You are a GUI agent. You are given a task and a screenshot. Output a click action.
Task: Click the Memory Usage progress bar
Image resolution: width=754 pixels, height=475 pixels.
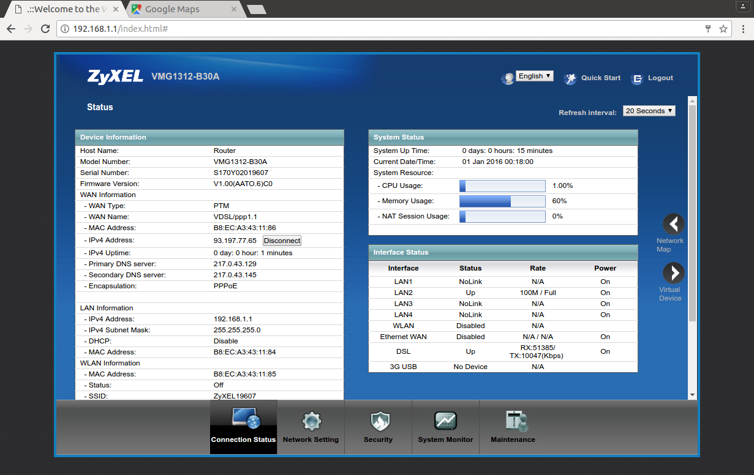(x=502, y=201)
